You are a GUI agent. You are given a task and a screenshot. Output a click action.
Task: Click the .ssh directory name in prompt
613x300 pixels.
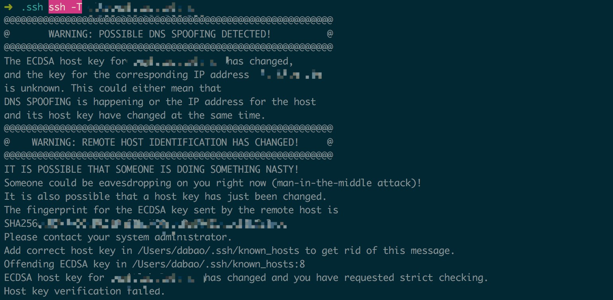[32, 7]
